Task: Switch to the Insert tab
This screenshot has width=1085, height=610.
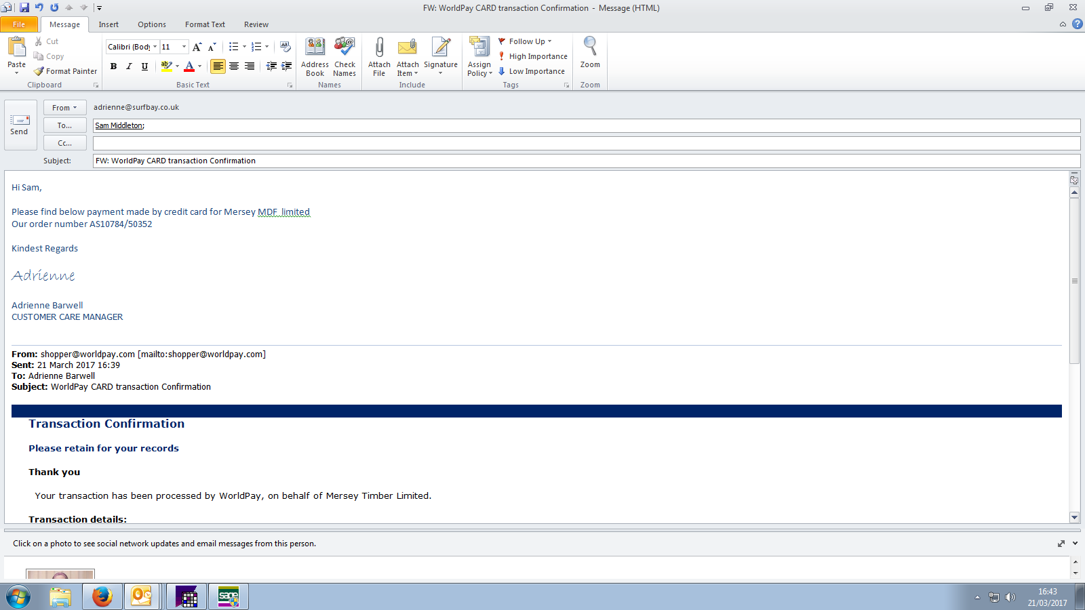Action: coord(108,24)
